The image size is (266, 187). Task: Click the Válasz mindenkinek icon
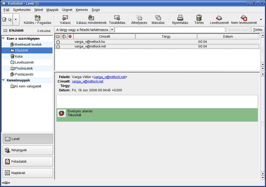click(x=91, y=17)
